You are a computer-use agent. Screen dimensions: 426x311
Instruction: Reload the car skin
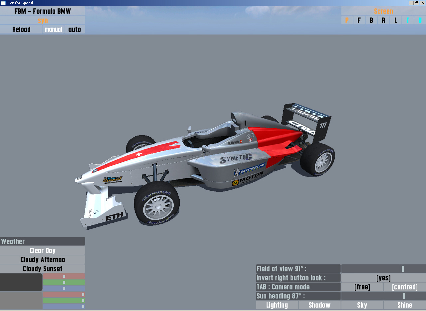(x=21, y=29)
